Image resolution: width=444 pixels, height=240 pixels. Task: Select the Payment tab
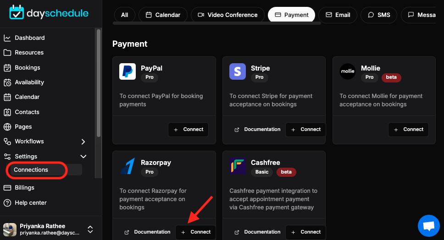click(x=291, y=15)
